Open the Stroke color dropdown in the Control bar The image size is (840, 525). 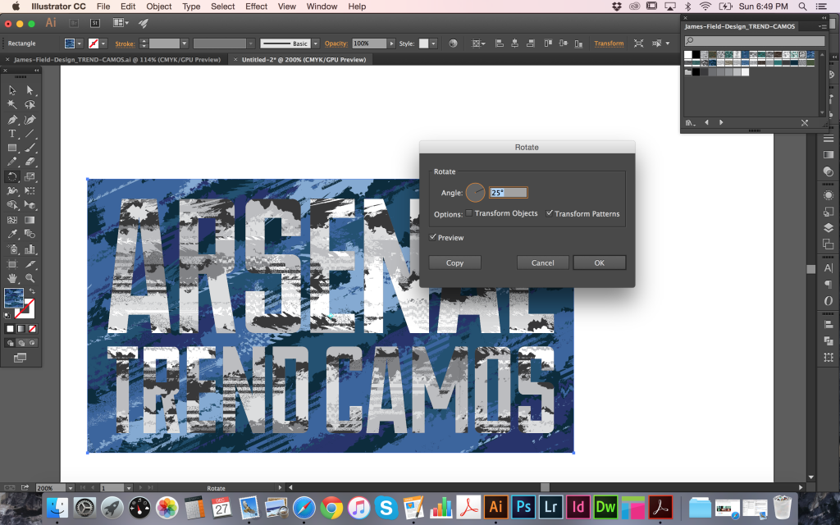[x=103, y=43]
